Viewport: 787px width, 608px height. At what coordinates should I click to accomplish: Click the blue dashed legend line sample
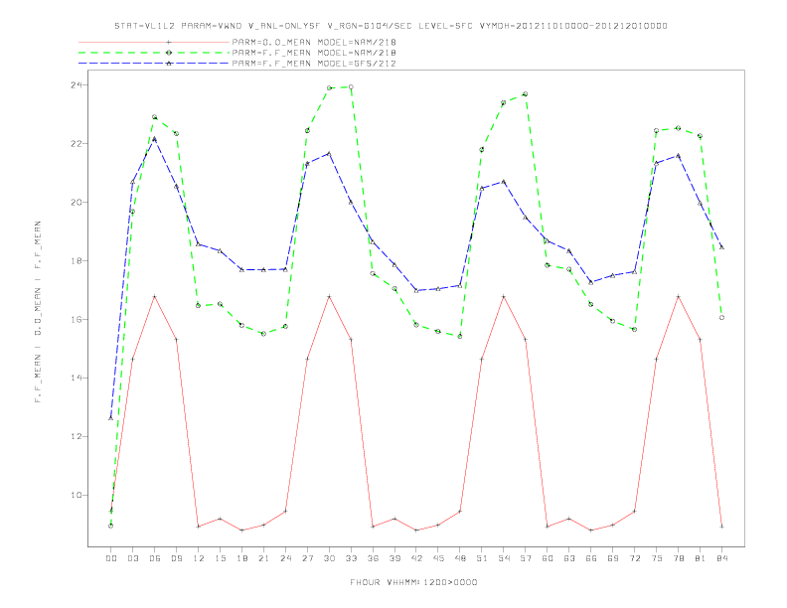(x=154, y=64)
